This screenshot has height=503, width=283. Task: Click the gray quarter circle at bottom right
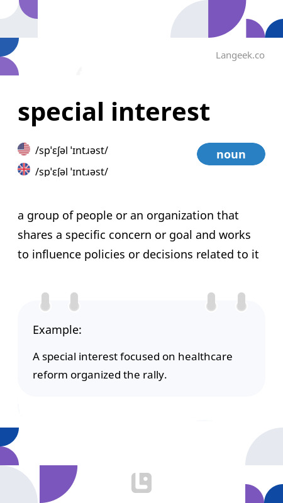(x=264, y=446)
